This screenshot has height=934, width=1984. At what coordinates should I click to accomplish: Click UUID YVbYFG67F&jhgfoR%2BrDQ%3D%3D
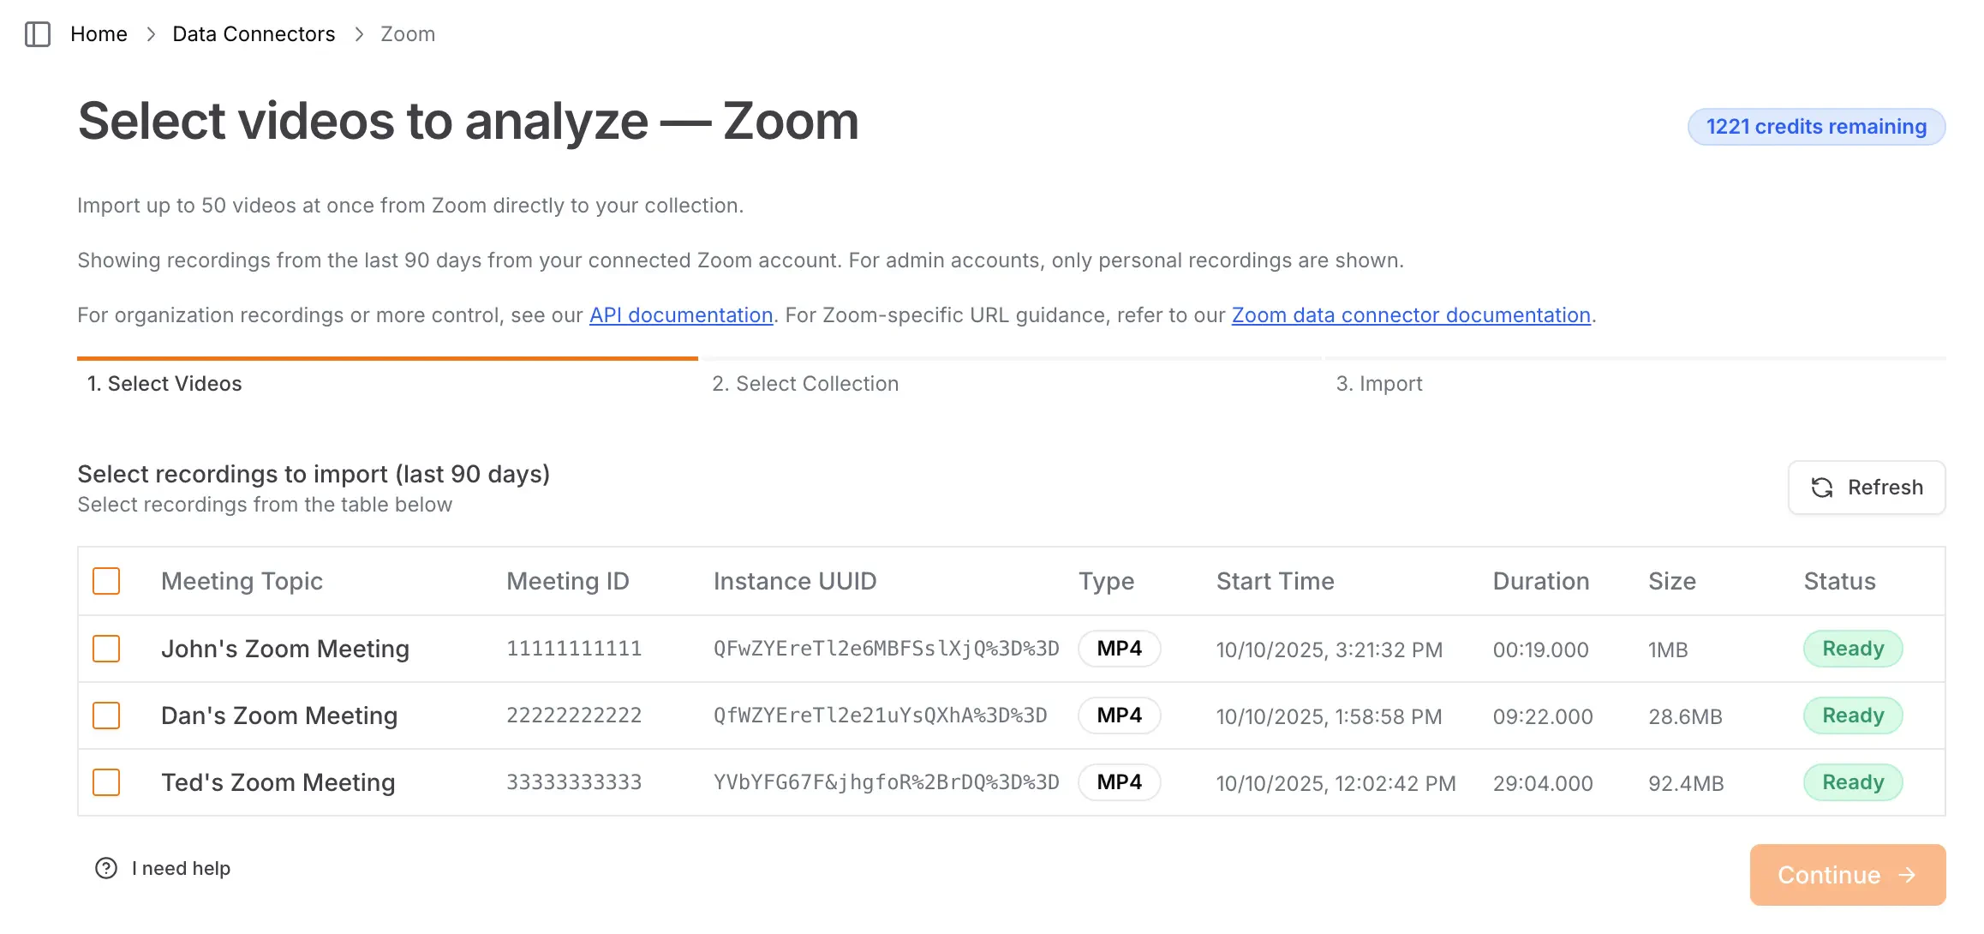click(887, 782)
